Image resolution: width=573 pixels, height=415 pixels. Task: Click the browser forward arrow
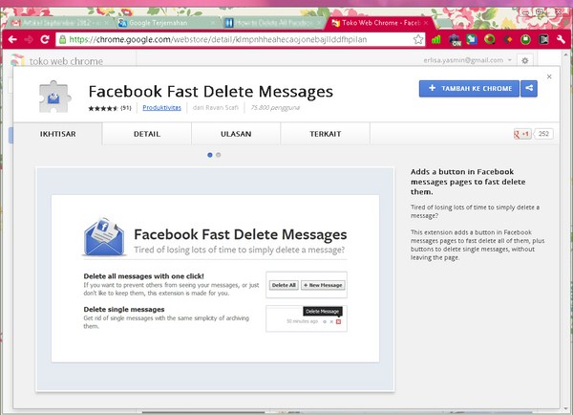pyautogui.click(x=29, y=39)
